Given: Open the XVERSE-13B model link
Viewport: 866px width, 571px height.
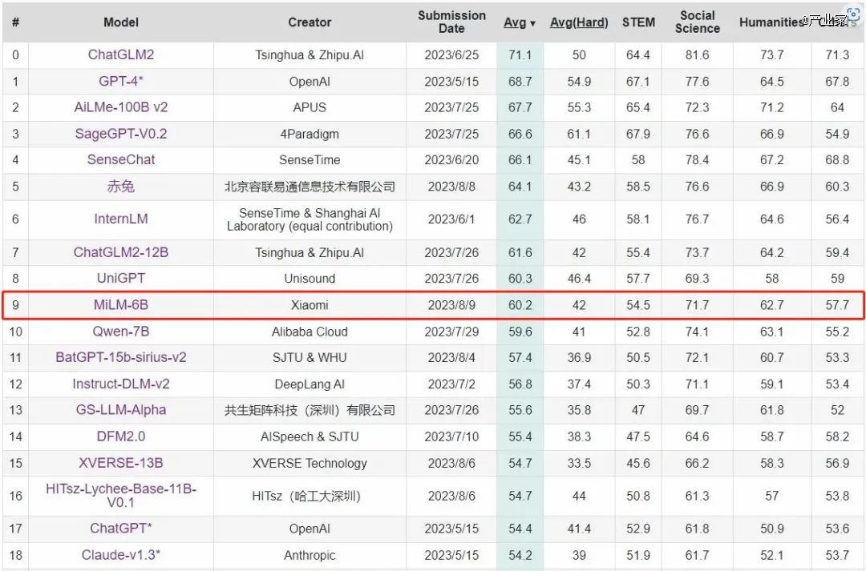Looking at the screenshot, I should click(x=121, y=463).
